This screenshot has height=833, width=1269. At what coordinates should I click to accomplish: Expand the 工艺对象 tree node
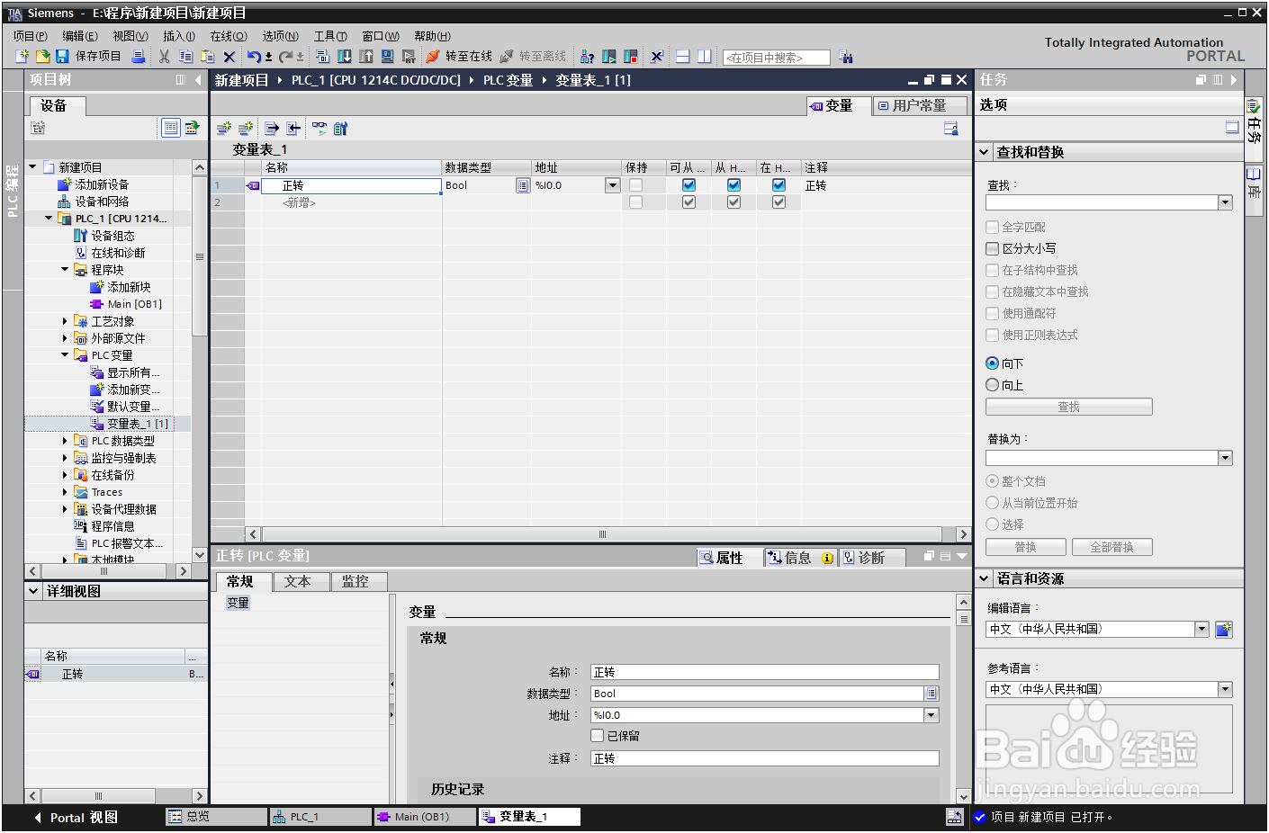click(65, 320)
